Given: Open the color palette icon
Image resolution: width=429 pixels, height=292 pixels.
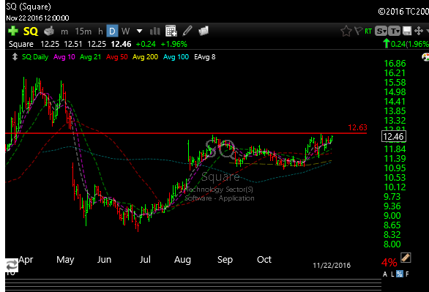Looking at the screenshot, I should point(425,57).
